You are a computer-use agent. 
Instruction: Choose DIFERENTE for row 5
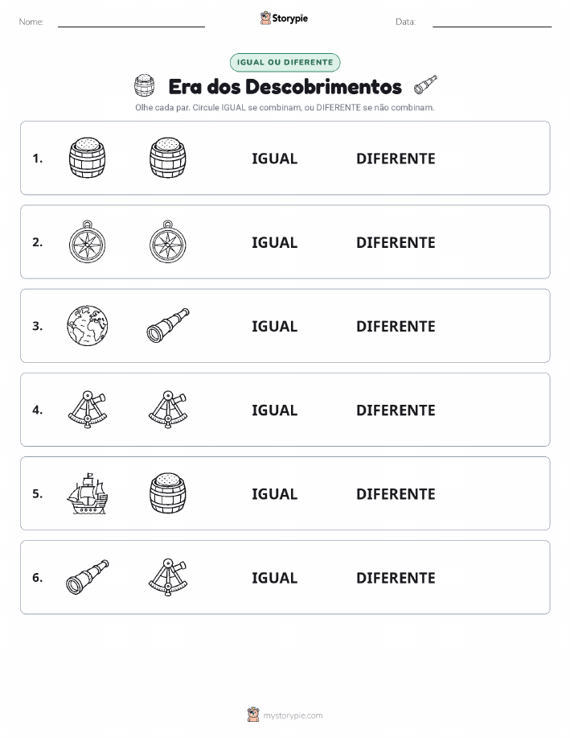pos(396,493)
